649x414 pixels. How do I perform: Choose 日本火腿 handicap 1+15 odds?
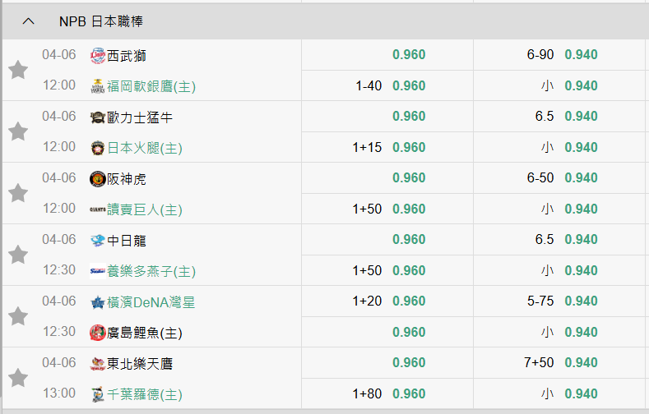[x=409, y=148]
